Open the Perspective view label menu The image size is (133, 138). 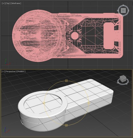pos(11,71)
